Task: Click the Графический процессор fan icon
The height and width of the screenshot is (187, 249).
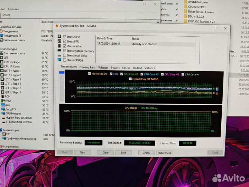Action: tap(4, 138)
